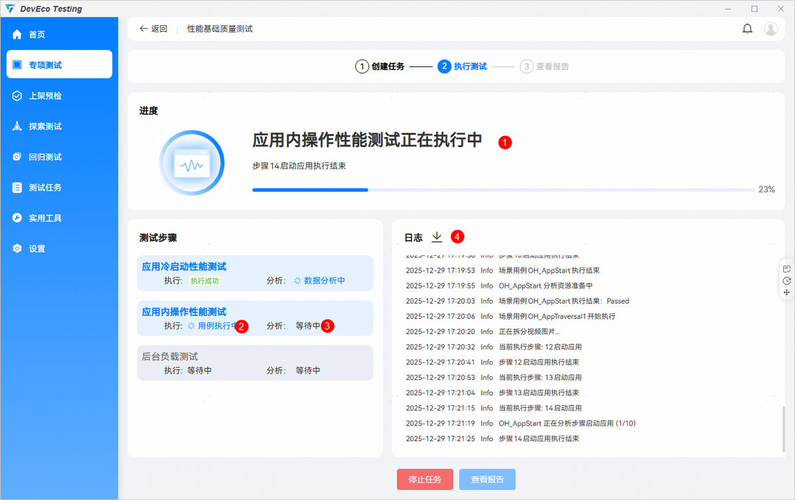Download the log via the 日志 icon

point(437,237)
